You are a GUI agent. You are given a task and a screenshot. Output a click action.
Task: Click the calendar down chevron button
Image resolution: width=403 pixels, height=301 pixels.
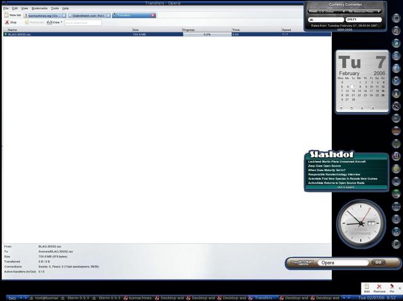point(341,108)
